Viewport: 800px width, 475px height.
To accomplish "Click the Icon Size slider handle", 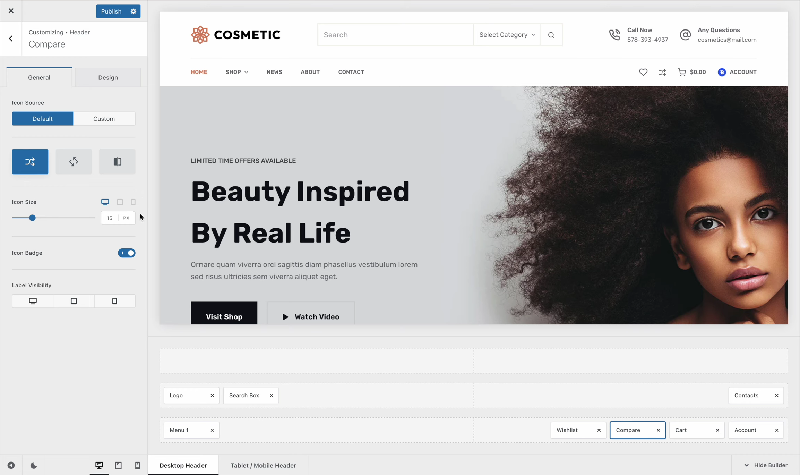I will tap(32, 218).
